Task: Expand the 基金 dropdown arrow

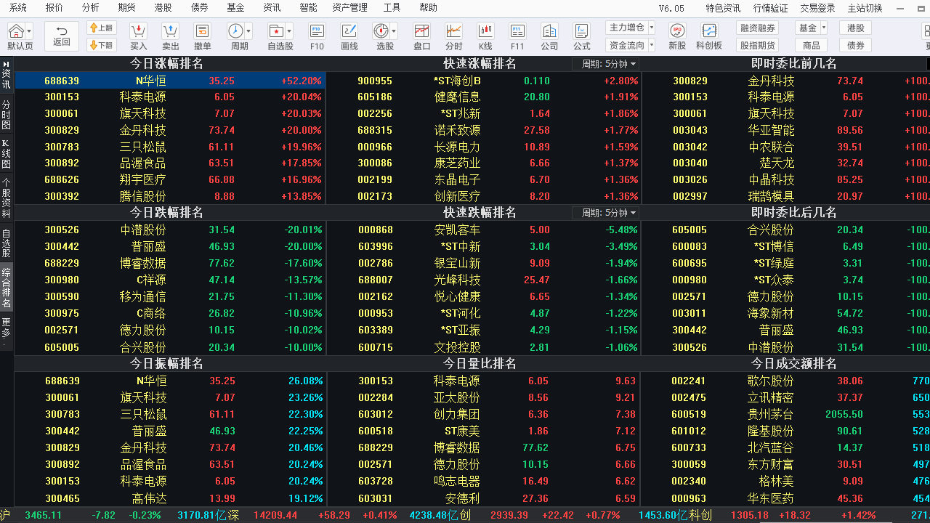Action: click(x=825, y=27)
